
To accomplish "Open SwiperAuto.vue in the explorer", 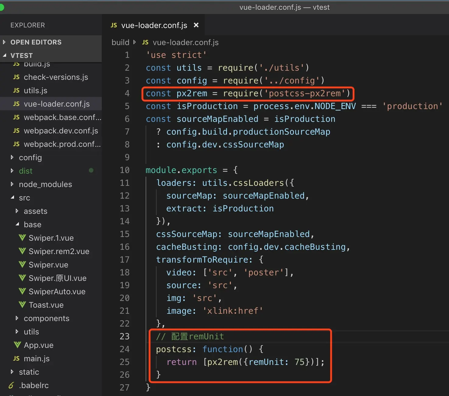I will [x=57, y=292].
